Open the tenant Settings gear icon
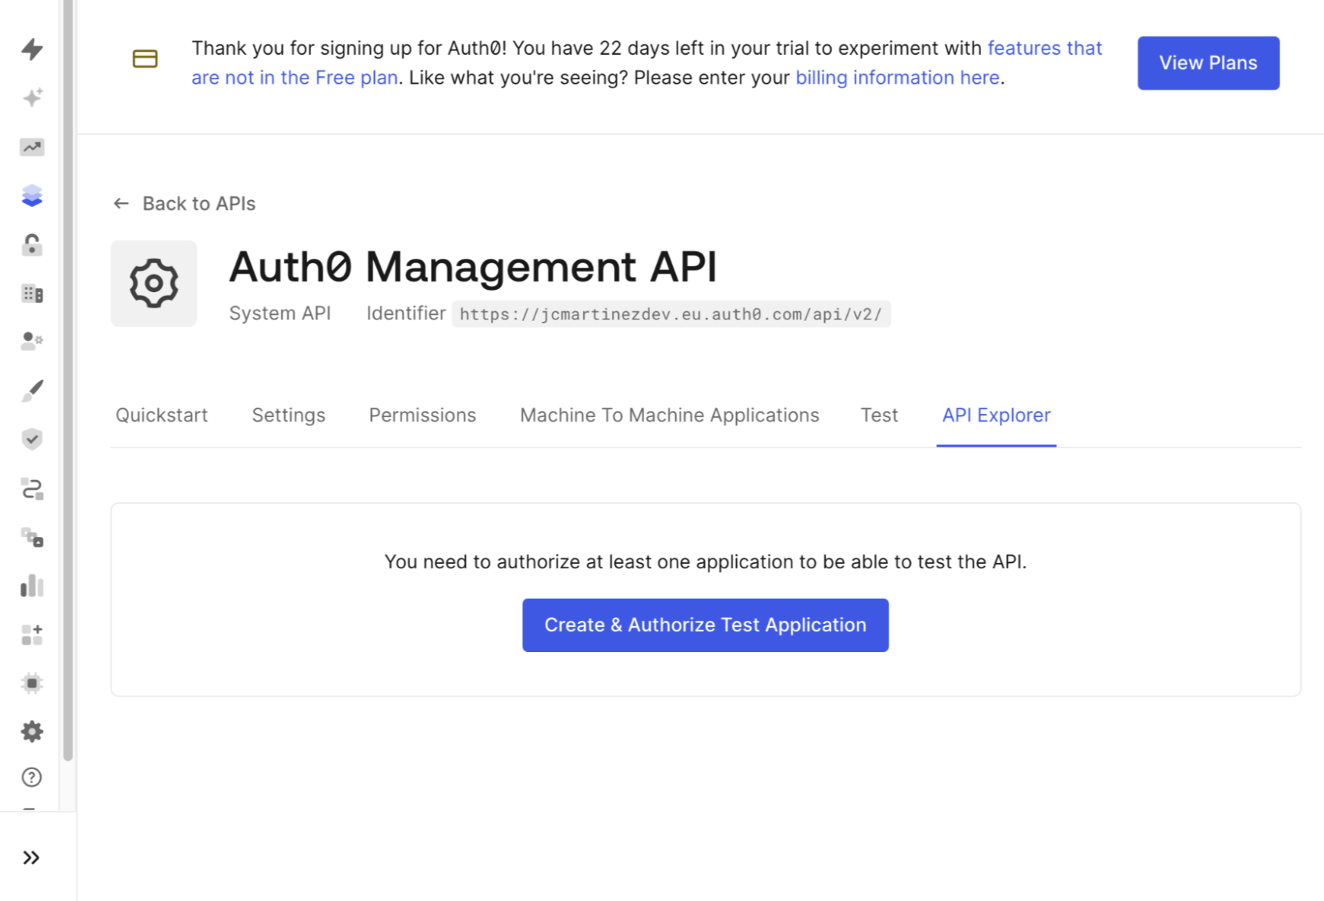 pyautogui.click(x=32, y=731)
